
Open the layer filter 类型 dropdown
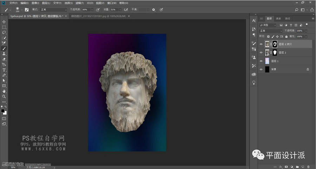[x=268, y=25]
